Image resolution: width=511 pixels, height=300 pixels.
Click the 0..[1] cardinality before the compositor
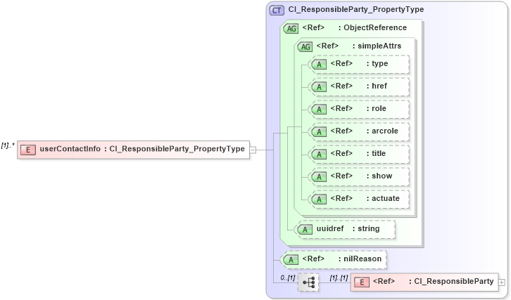[x=288, y=278]
